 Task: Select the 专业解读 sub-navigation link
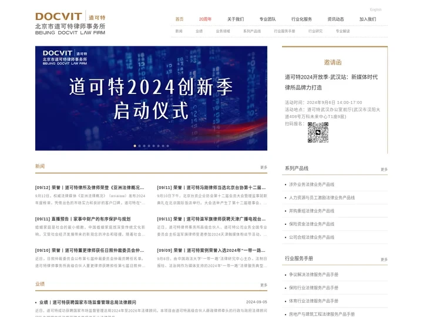[343, 31]
